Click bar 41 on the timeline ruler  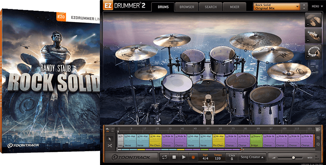click(182, 129)
